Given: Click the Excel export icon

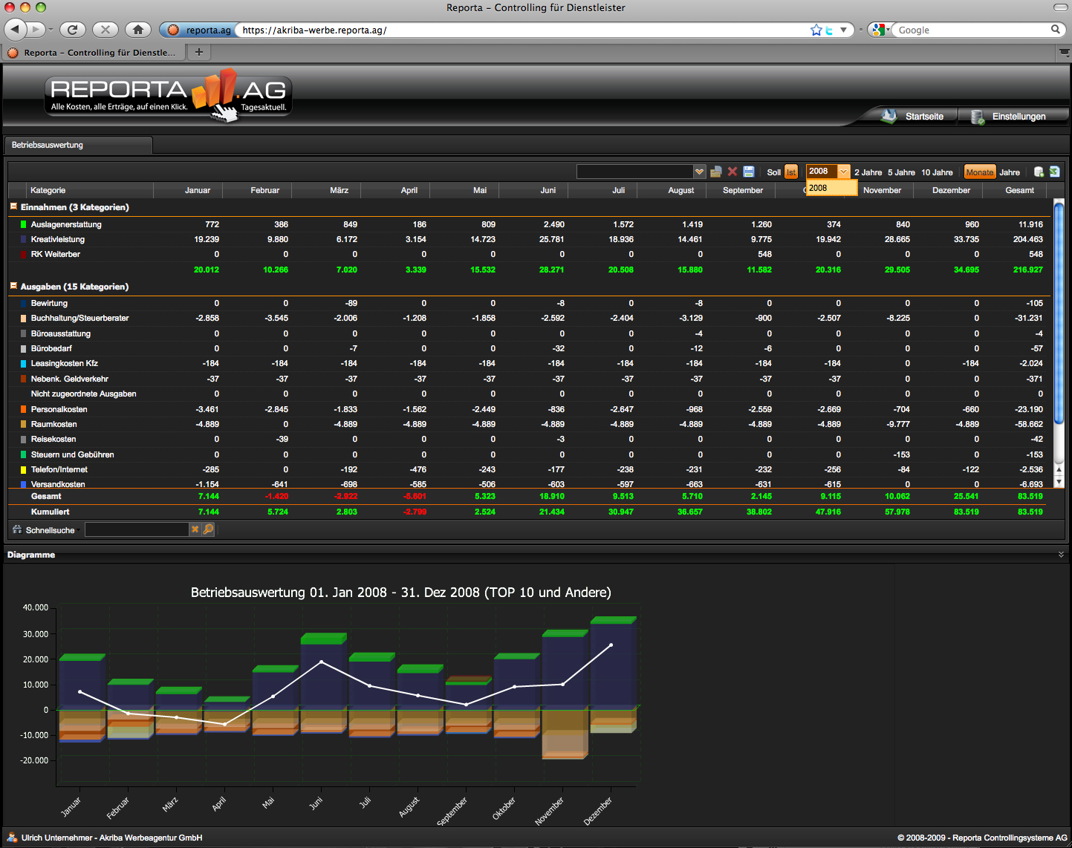Looking at the screenshot, I should (1054, 172).
